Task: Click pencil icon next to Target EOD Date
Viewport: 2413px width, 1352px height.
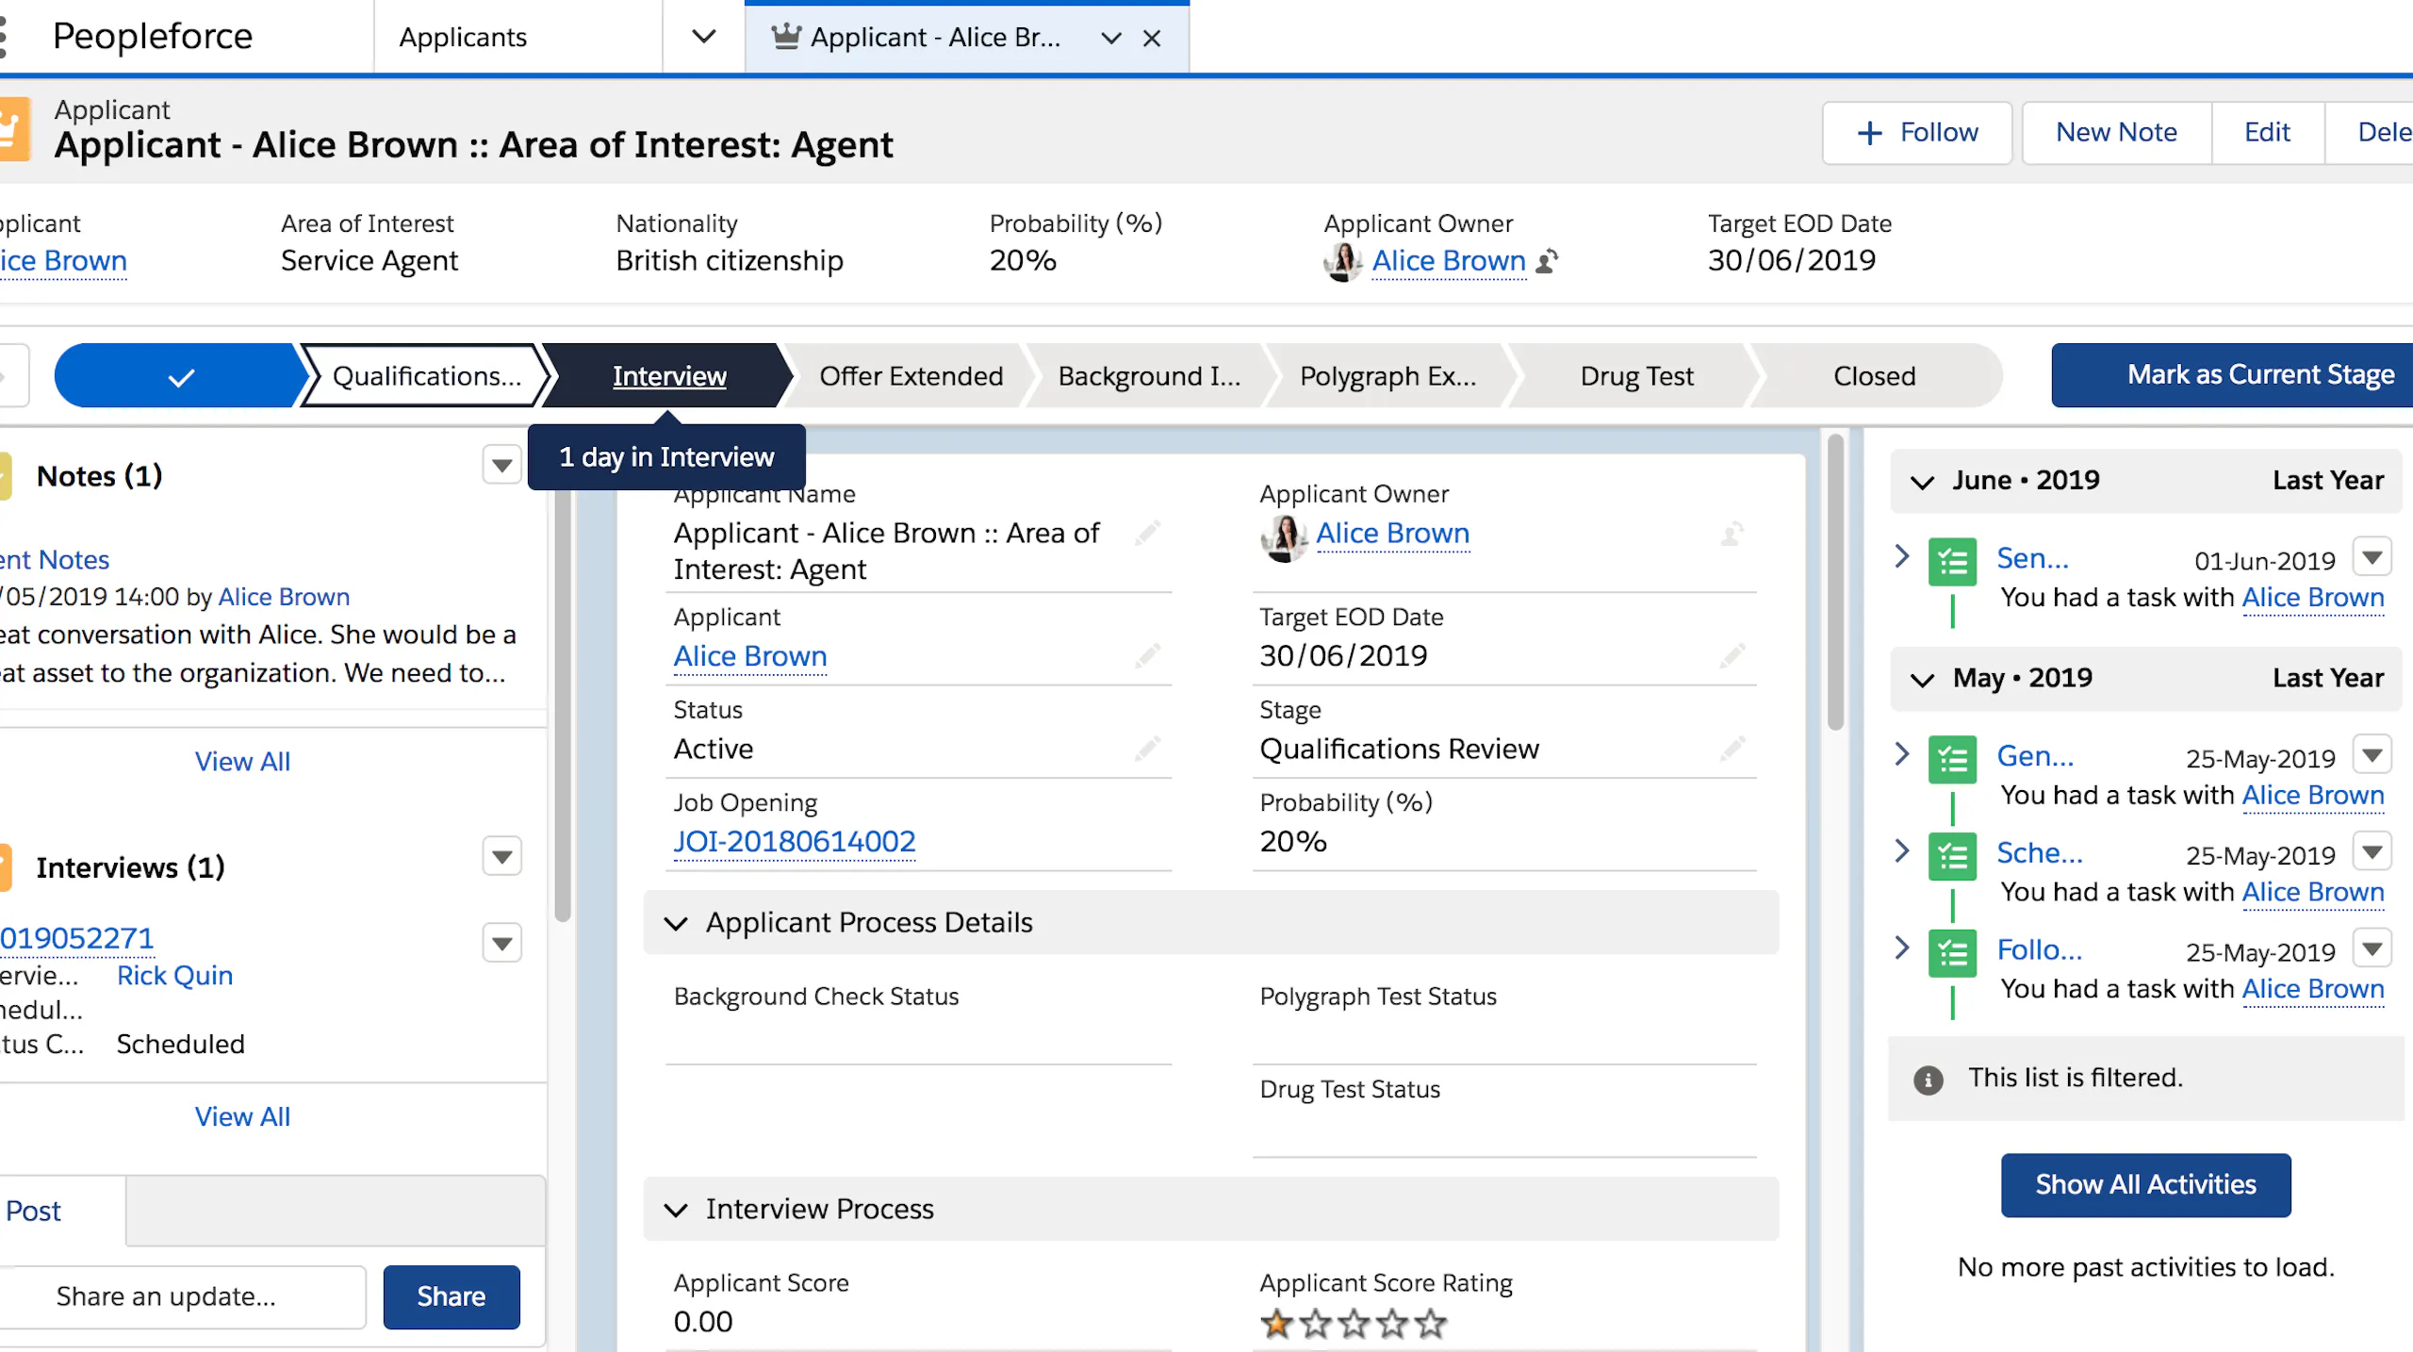Action: click(1732, 655)
